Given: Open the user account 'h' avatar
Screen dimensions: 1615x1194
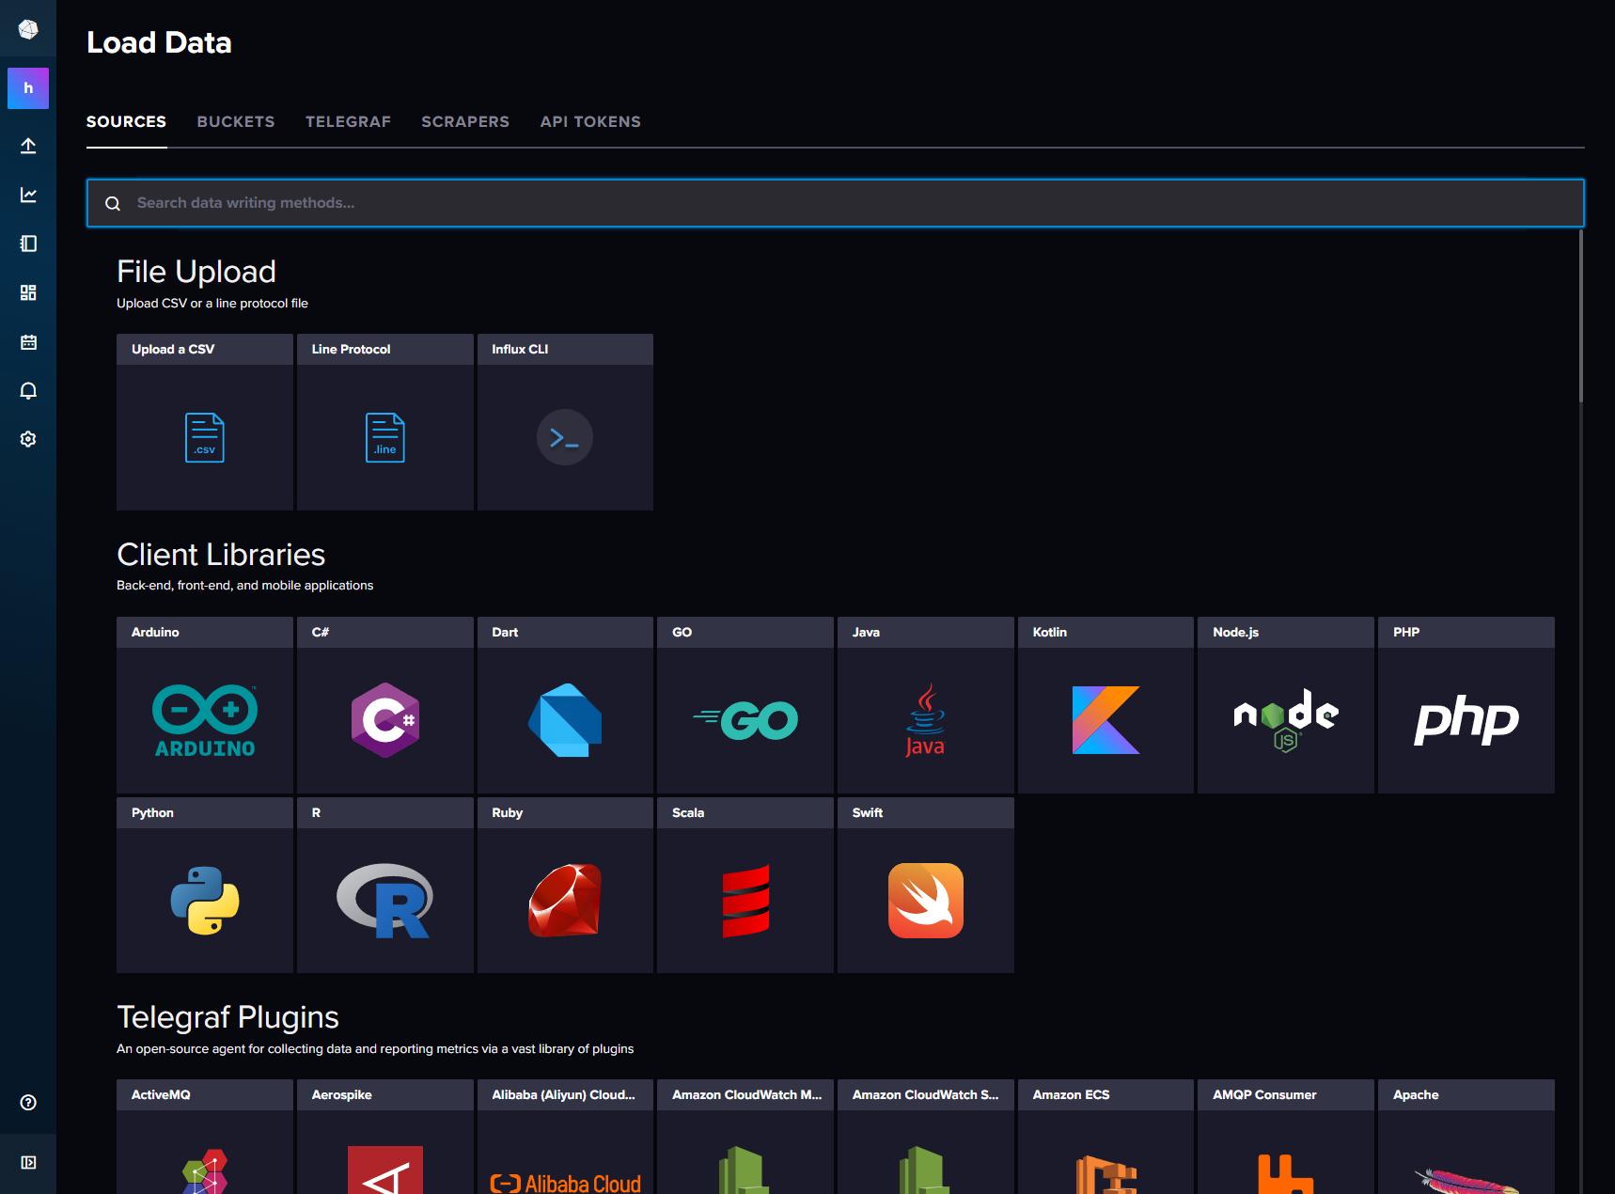Looking at the screenshot, I should pos(28,88).
